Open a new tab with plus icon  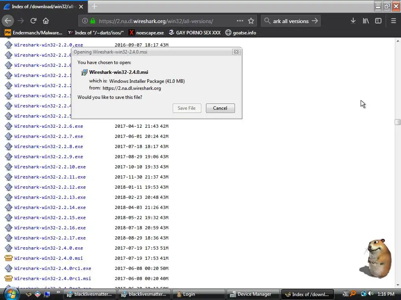pyautogui.click(x=94, y=6)
